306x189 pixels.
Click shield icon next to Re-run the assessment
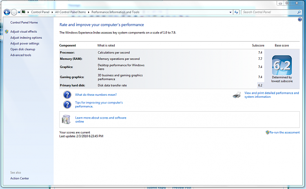pyautogui.click(x=267, y=132)
